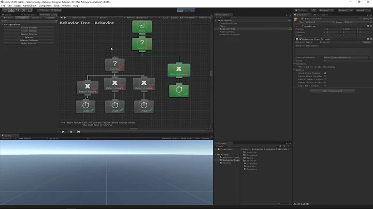Click the Behavior Designer step button
This screenshot has height=209, width=373.
click(x=79, y=132)
